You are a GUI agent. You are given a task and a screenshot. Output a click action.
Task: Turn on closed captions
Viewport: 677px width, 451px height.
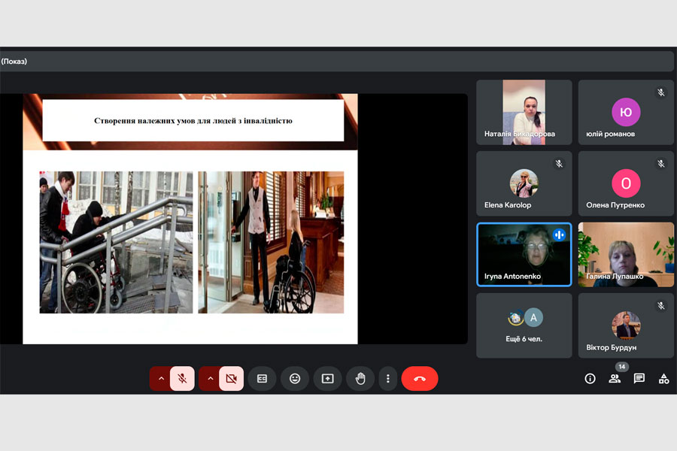click(262, 379)
